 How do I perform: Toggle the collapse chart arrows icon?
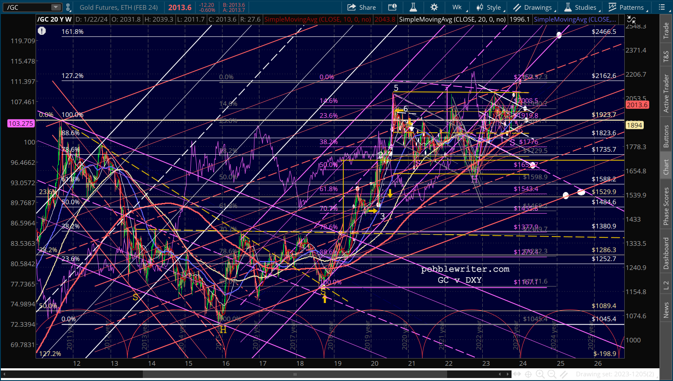point(631,19)
